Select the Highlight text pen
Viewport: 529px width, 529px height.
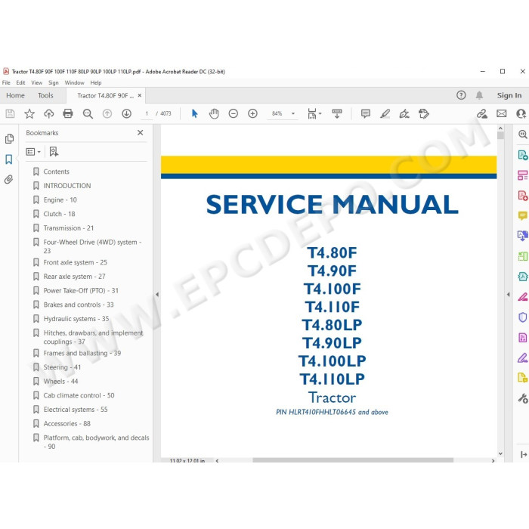coord(385,113)
